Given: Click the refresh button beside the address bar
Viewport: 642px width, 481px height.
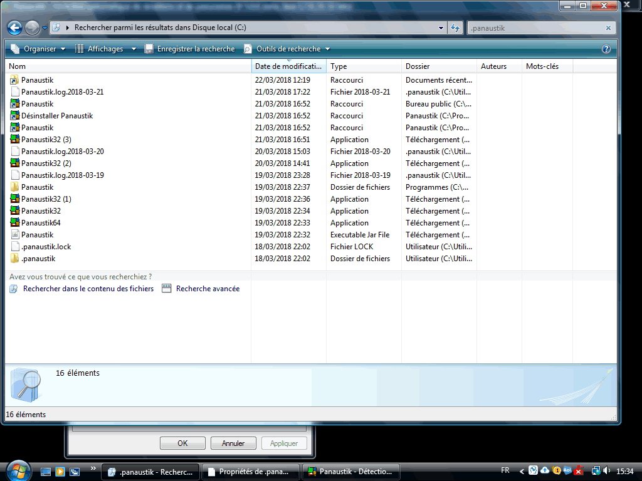Looking at the screenshot, I should coord(455,28).
